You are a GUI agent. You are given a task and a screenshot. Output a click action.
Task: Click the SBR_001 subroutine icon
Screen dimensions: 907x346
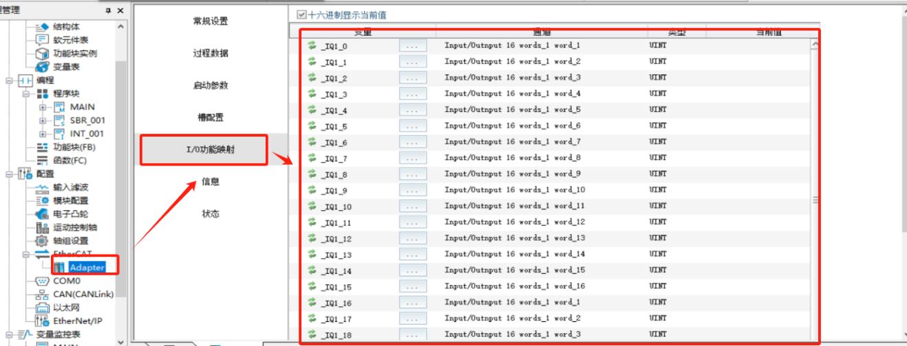click(x=59, y=120)
